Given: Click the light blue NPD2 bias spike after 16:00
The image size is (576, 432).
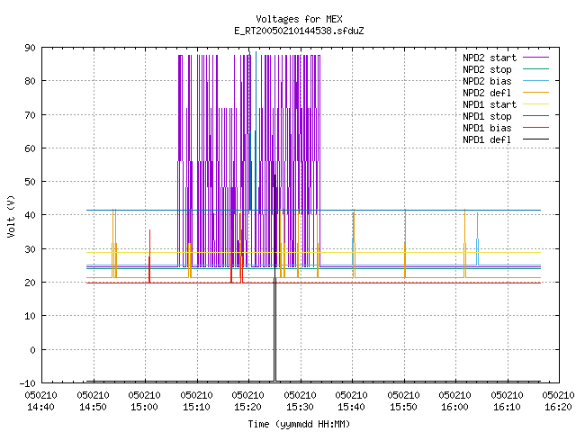Looking at the screenshot, I should 478,238.
